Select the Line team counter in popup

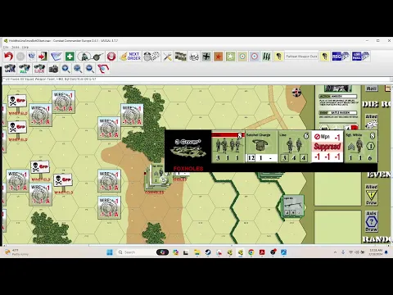[294, 147]
